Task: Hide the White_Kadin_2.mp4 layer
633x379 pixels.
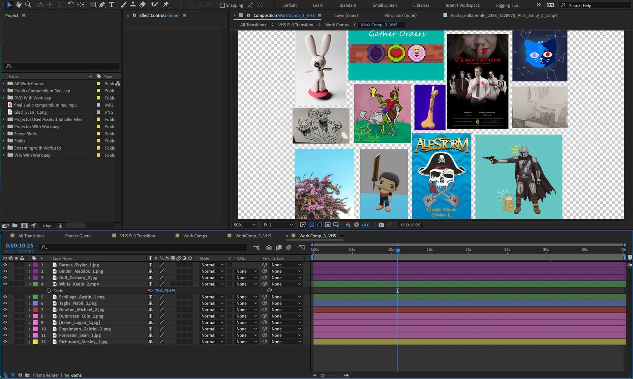Action: tap(5, 284)
